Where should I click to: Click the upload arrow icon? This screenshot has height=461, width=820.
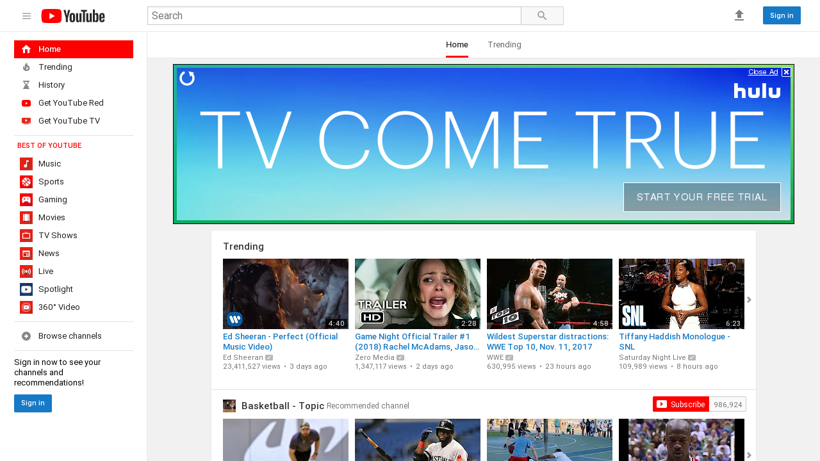click(x=739, y=15)
